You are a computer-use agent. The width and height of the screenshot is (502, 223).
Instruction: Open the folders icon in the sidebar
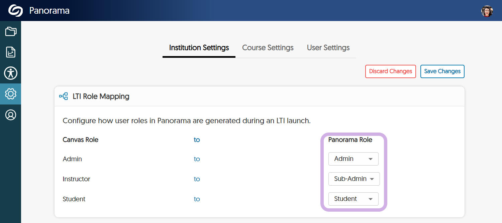11,31
